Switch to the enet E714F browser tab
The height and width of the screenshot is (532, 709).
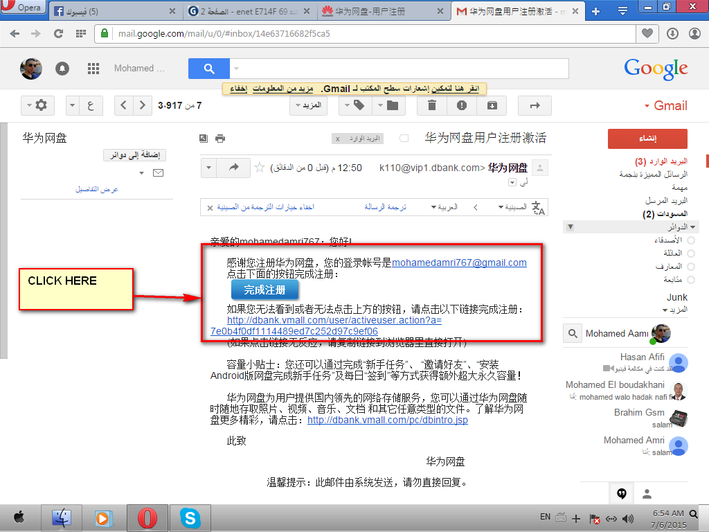point(249,11)
